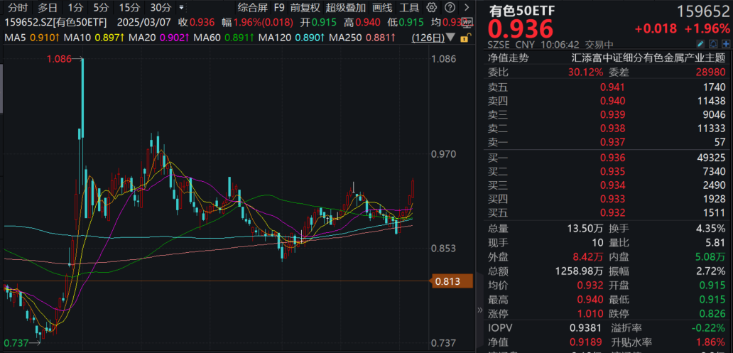Click IOPV value 0.9381

tap(587, 327)
